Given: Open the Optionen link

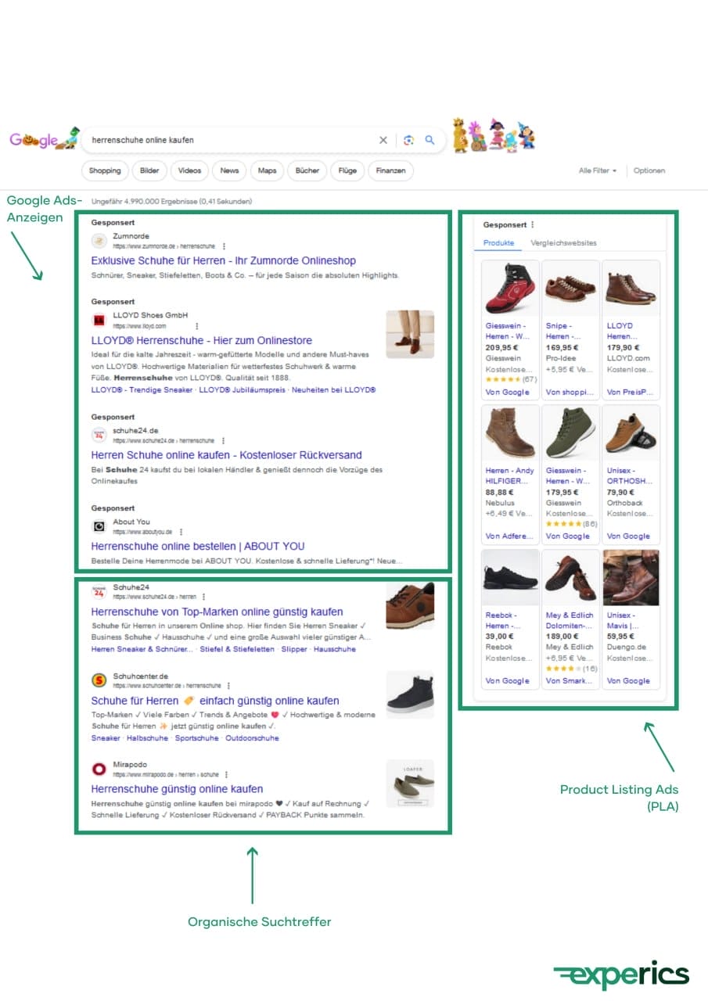Looking at the screenshot, I should 649,170.
